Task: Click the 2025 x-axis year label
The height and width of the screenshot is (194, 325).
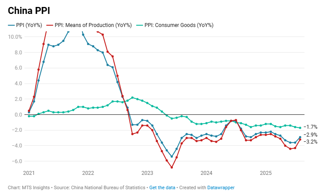Action: (x=266, y=173)
